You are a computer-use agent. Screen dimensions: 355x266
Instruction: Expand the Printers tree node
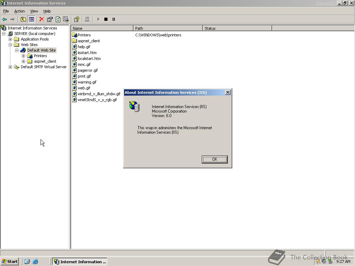(x=23, y=56)
